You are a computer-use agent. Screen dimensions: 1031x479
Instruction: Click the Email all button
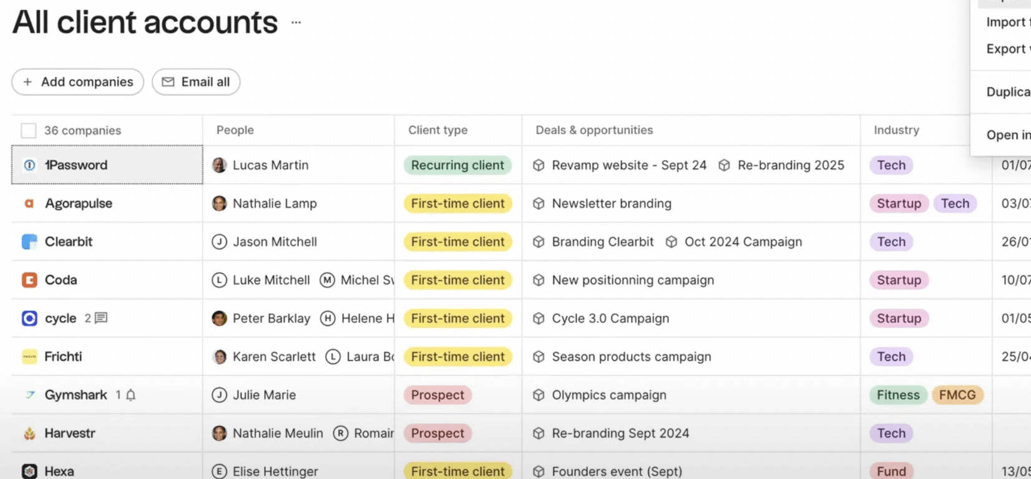[196, 82]
